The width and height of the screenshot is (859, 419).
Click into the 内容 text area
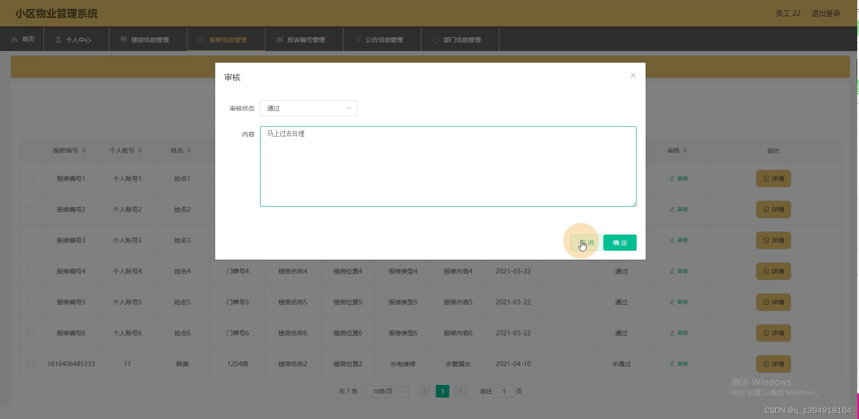(448, 167)
